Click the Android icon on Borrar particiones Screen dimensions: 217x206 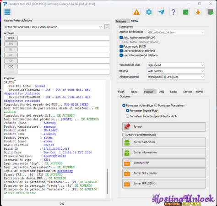[127, 142]
